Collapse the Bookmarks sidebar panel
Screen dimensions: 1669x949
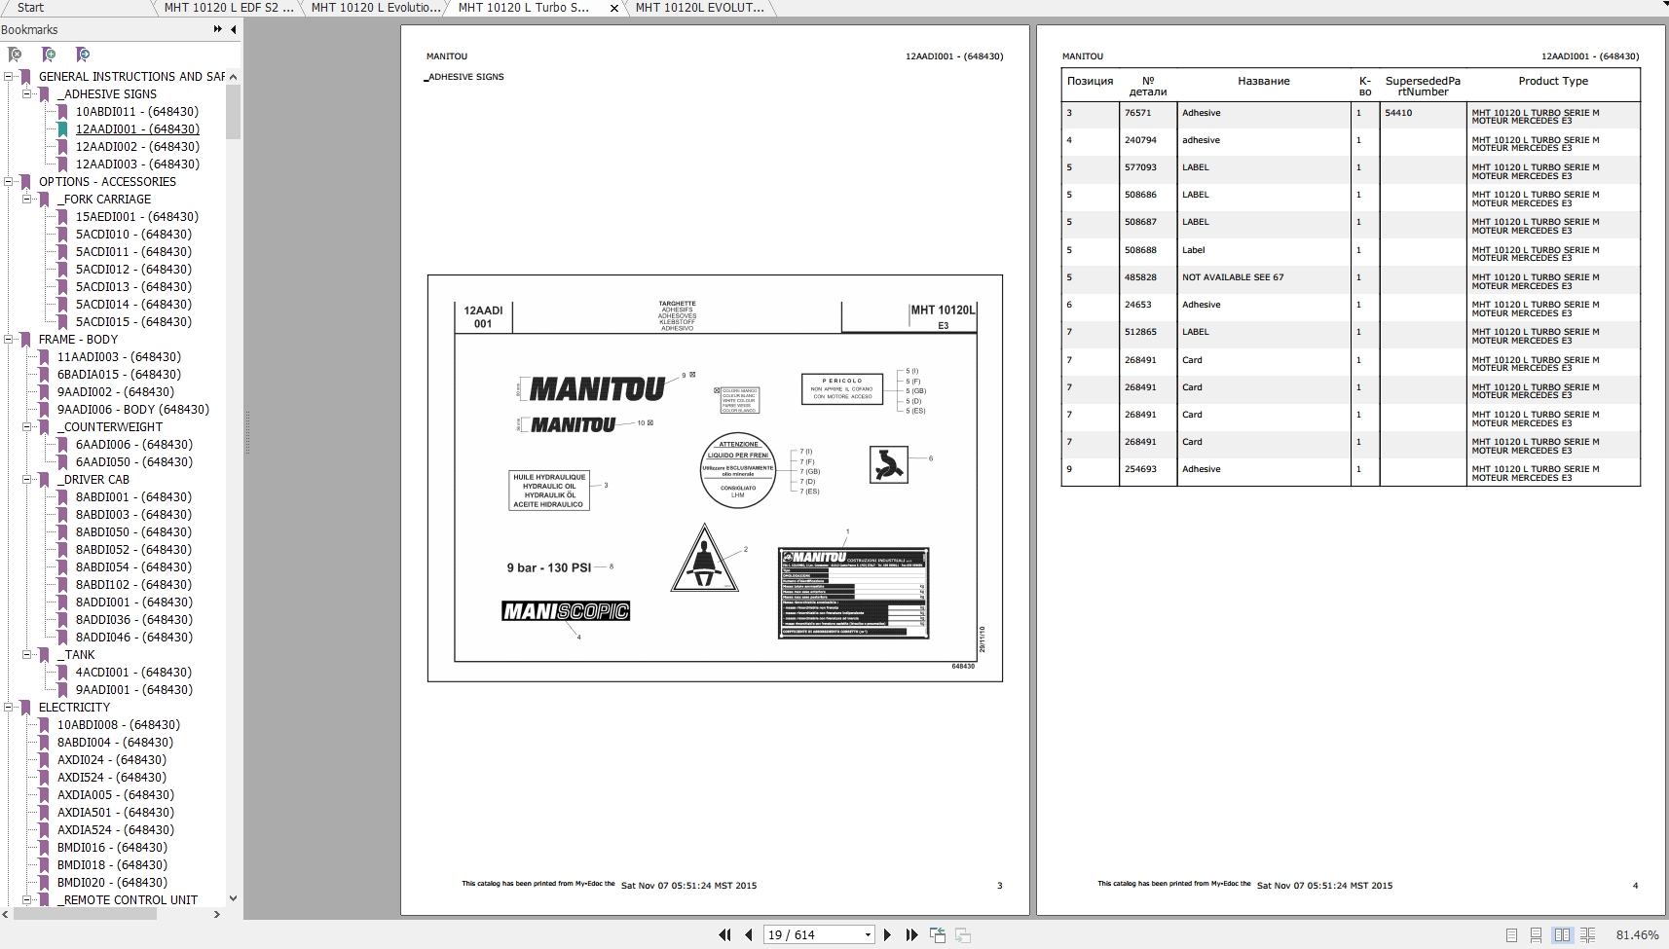234,29
